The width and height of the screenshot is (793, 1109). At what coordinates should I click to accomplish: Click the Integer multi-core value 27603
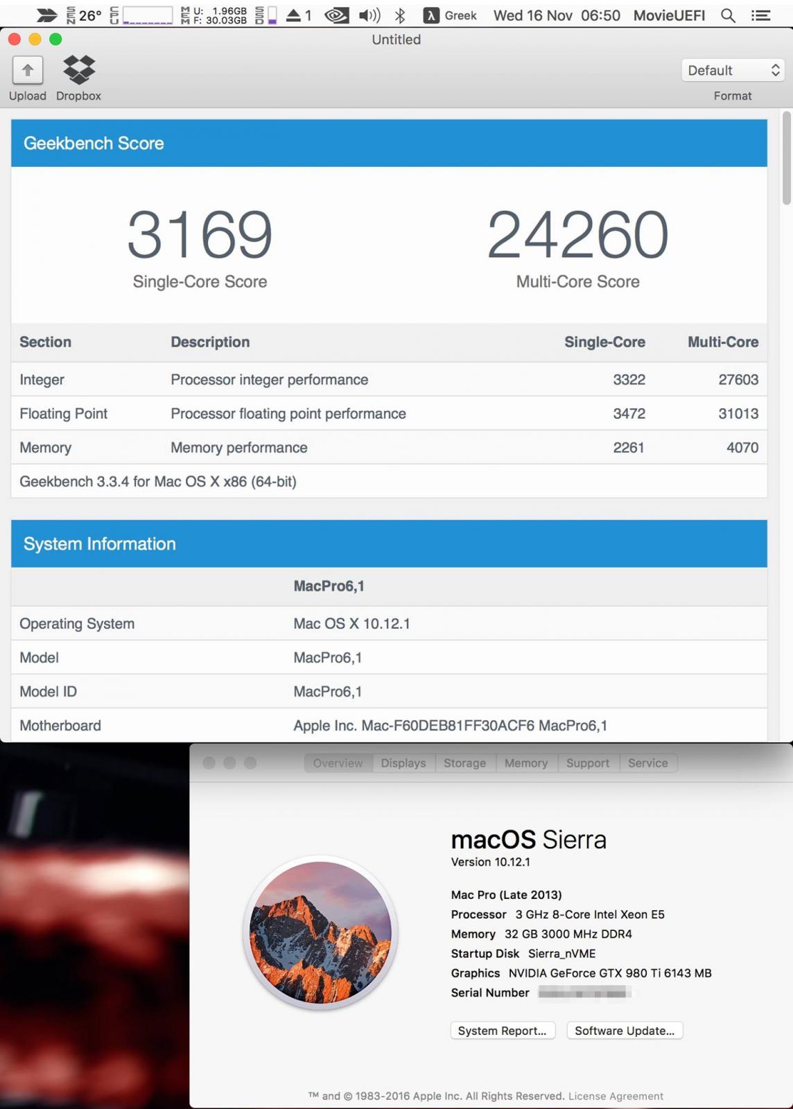pos(738,380)
